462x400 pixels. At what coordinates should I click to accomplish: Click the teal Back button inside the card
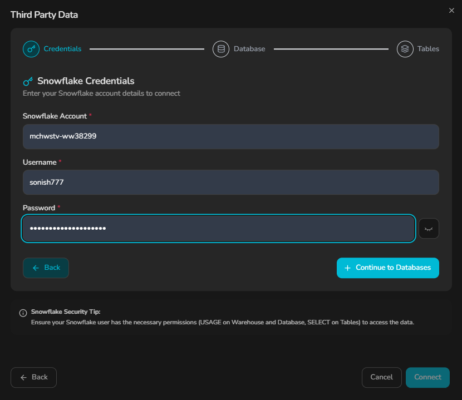pos(46,268)
